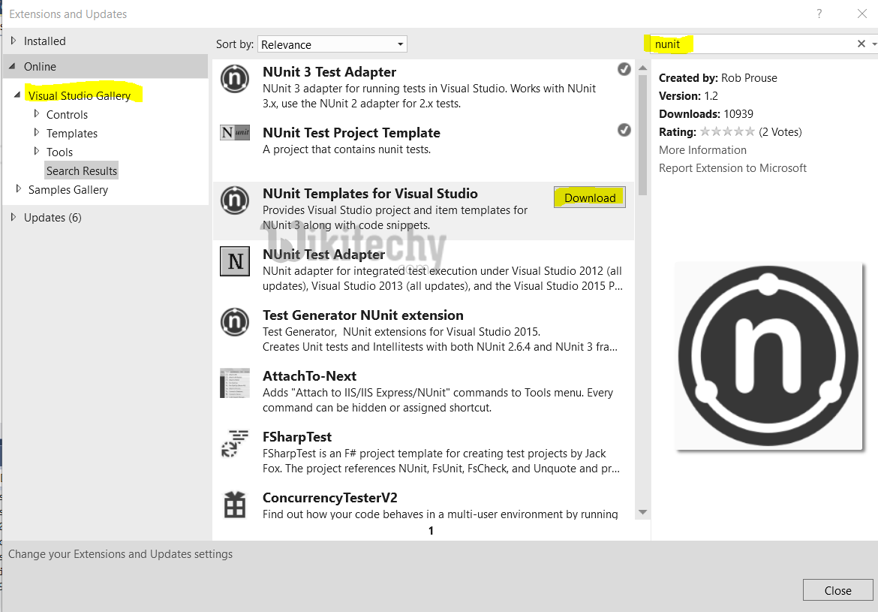The height and width of the screenshot is (612, 878).
Task: Clear the nunit search box using the X
Action: pos(861,43)
